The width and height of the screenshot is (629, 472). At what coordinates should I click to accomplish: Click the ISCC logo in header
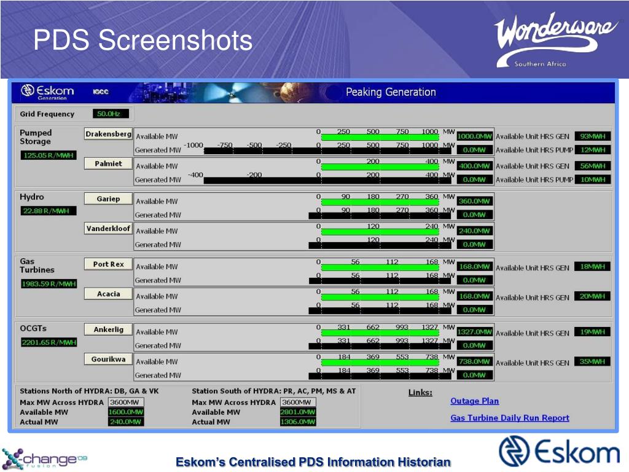pos(101,92)
